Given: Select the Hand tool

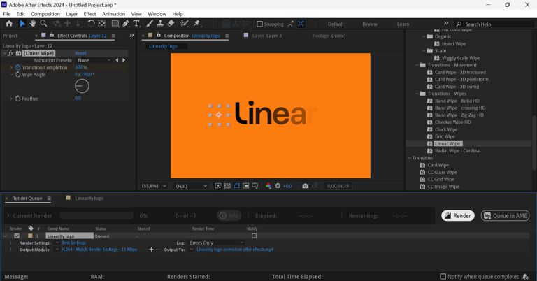Looking at the screenshot, I should (x=33, y=24).
